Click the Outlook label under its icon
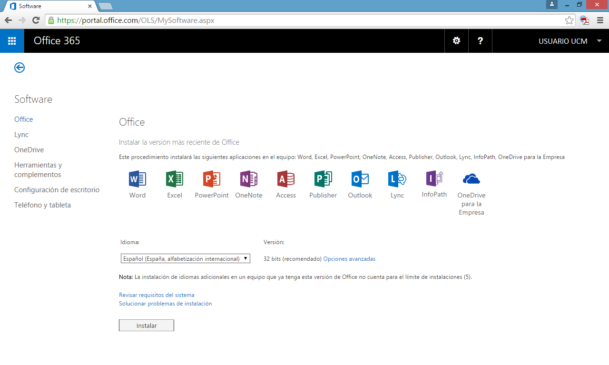 pos(360,196)
